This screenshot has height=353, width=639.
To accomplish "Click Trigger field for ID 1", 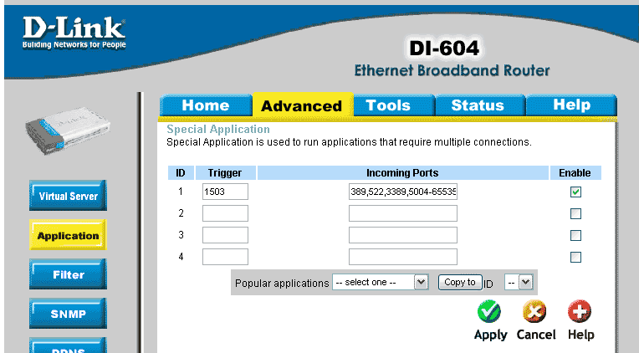I will 225,192.
